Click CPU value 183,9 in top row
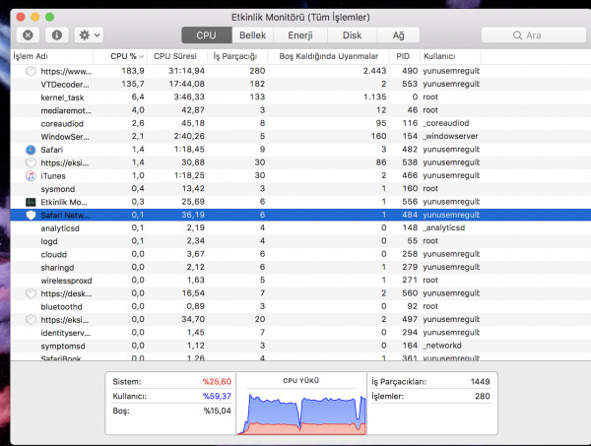The height and width of the screenshot is (446, 591). pos(133,71)
